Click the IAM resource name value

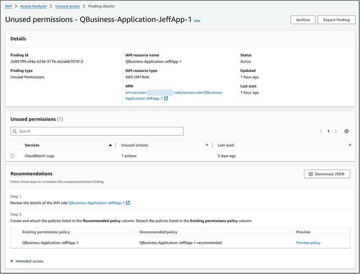click(x=153, y=61)
